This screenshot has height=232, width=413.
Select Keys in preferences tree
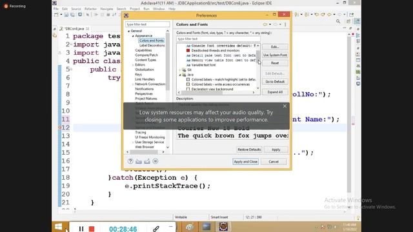(138, 75)
